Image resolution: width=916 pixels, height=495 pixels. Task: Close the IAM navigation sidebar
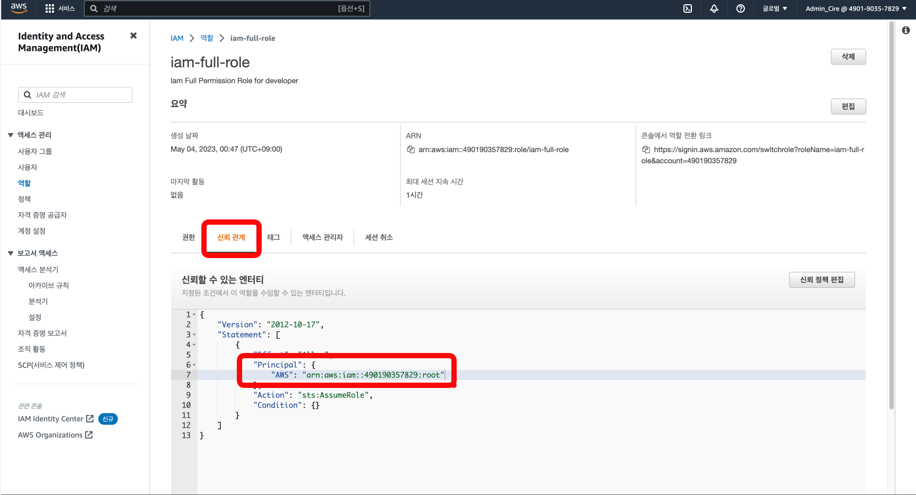[134, 36]
